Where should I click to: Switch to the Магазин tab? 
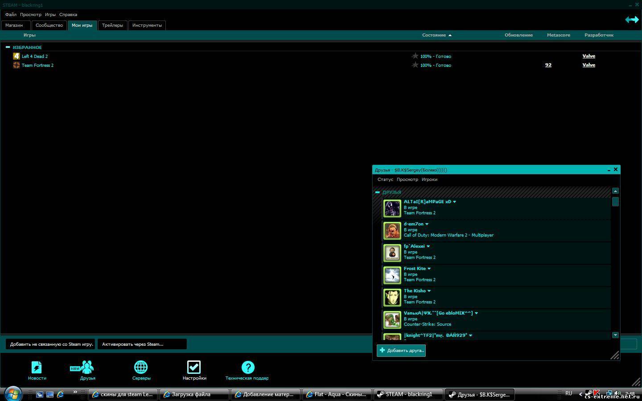pyautogui.click(x=15, y=25)
